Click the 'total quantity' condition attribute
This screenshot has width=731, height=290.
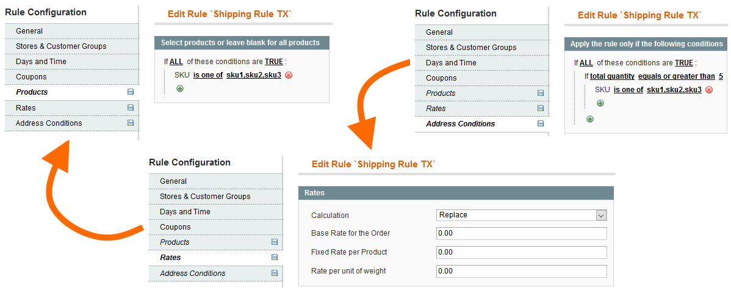pyautogui.click(x=612, y=76)
